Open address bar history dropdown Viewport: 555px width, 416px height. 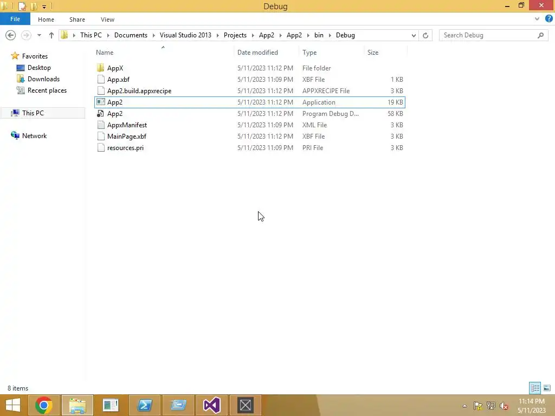pos(414,35)
